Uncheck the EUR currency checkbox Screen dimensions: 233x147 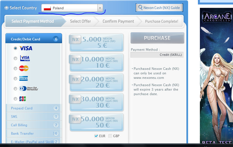click(96, 136)
